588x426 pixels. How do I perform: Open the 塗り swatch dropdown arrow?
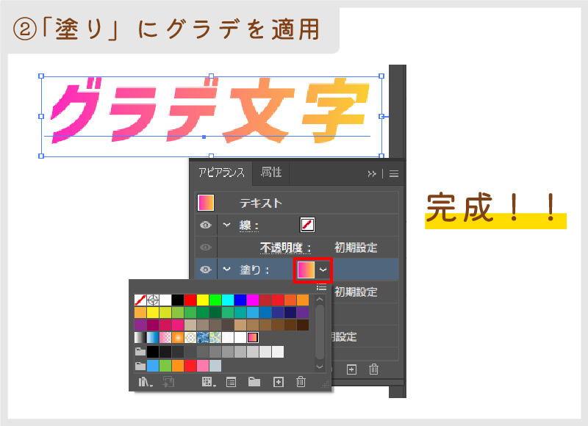323,270
